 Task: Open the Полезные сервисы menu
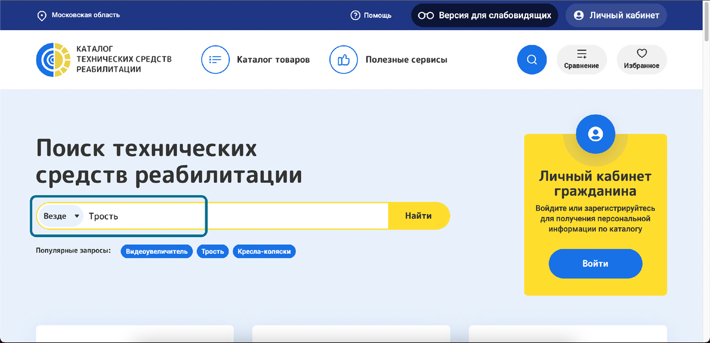406,60
